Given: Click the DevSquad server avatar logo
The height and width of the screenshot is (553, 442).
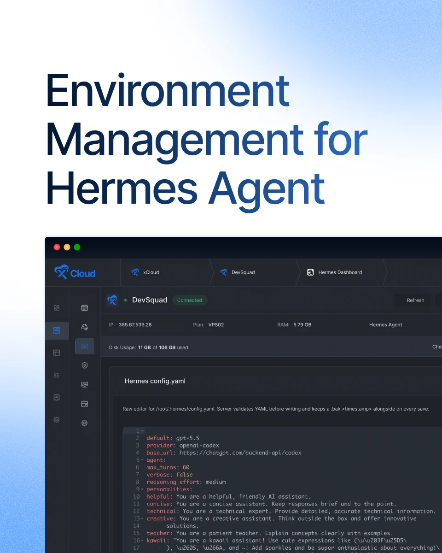Looking at the screenshot, I should (x=112, y=300).
